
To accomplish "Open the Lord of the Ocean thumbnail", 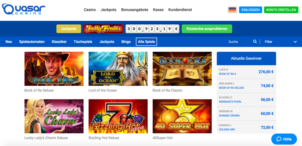I will pyautogui.click(x=118, y=69).
